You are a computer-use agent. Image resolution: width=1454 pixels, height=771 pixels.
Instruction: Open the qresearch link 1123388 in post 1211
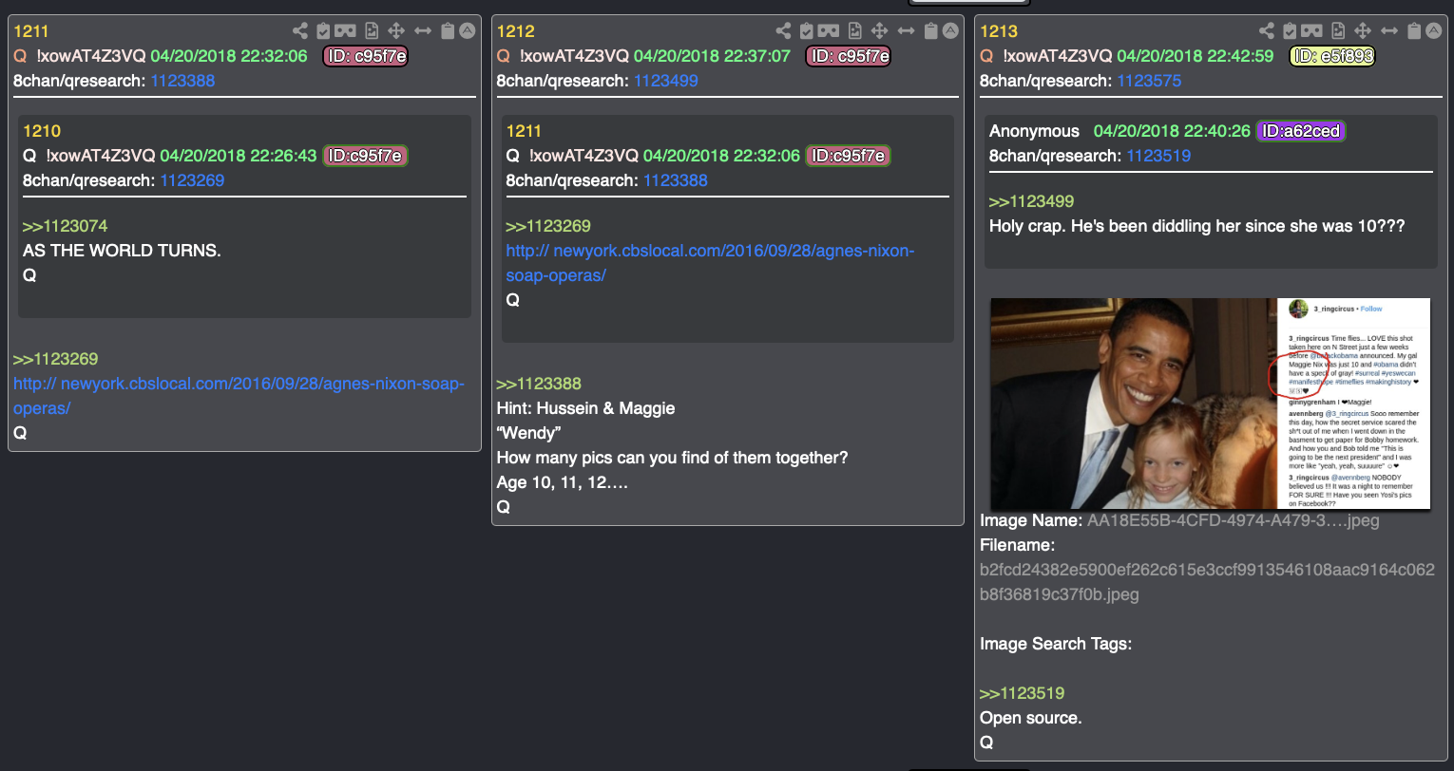[182, 81]
